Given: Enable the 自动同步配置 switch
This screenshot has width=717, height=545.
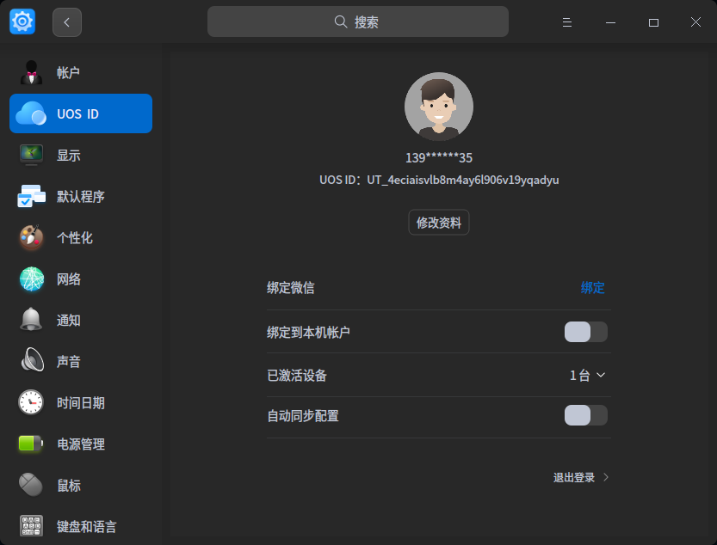Looking at the screenshot, I should pyautogui.click(x=585, y=416).
